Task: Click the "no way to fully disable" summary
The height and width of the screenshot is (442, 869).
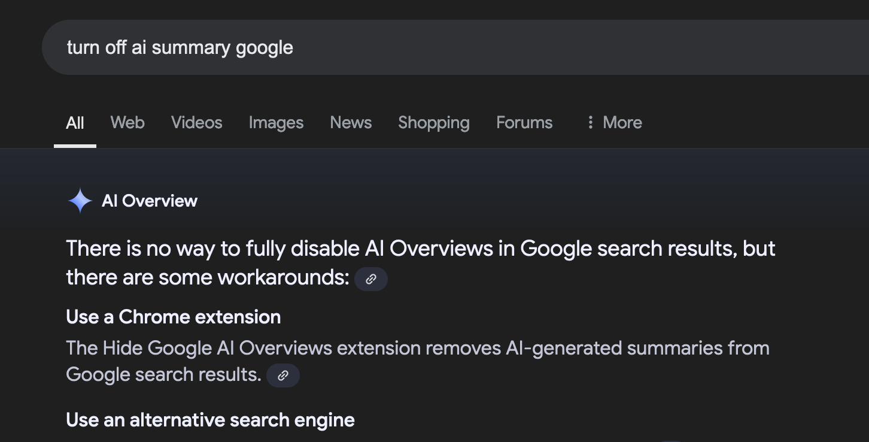Action: (x=420, y=249)
